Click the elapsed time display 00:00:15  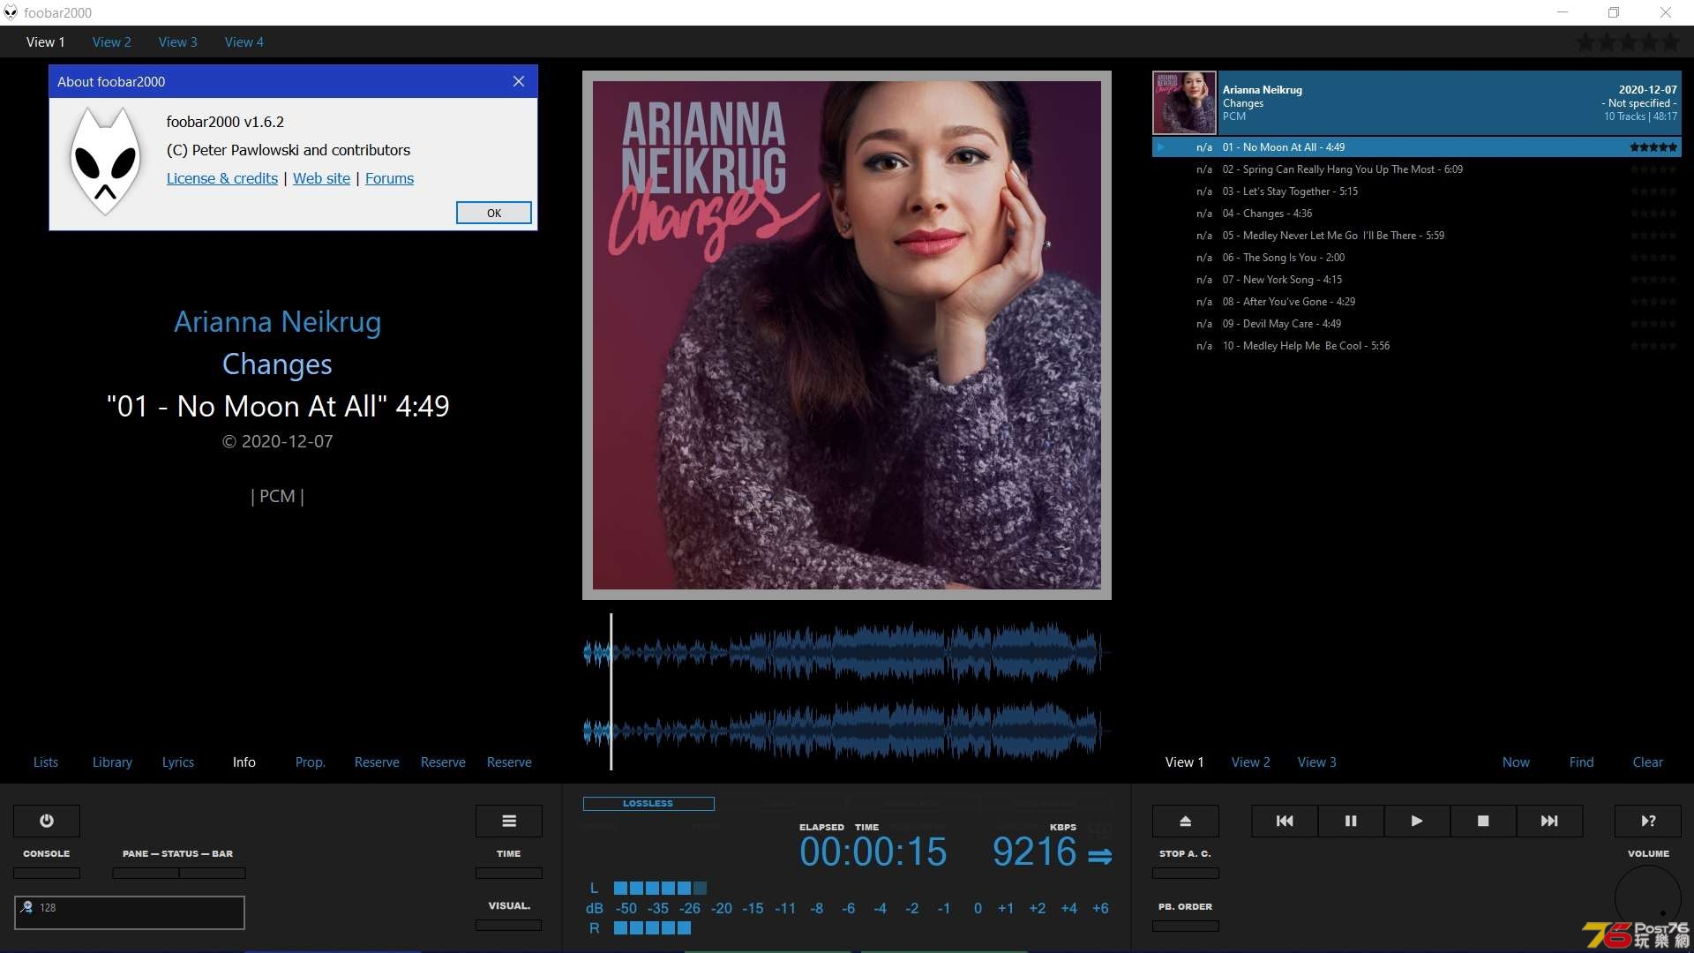[873, 852]
